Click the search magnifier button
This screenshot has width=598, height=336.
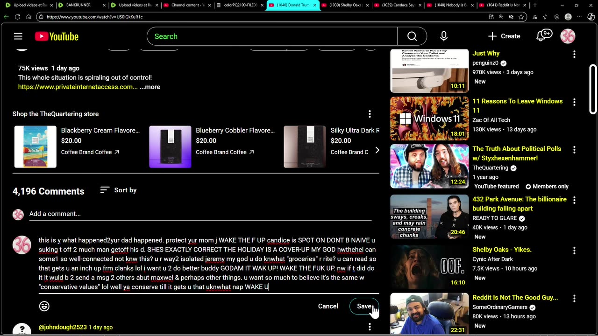click(x=412, y=36)
